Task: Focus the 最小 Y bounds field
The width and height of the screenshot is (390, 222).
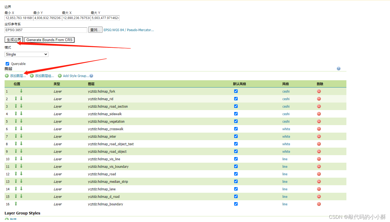Action: tap(48, 18)
